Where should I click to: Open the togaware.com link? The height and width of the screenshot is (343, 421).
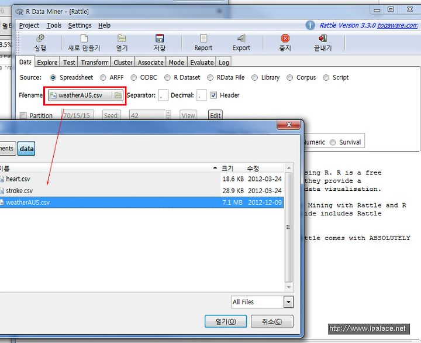click(398, 25)
